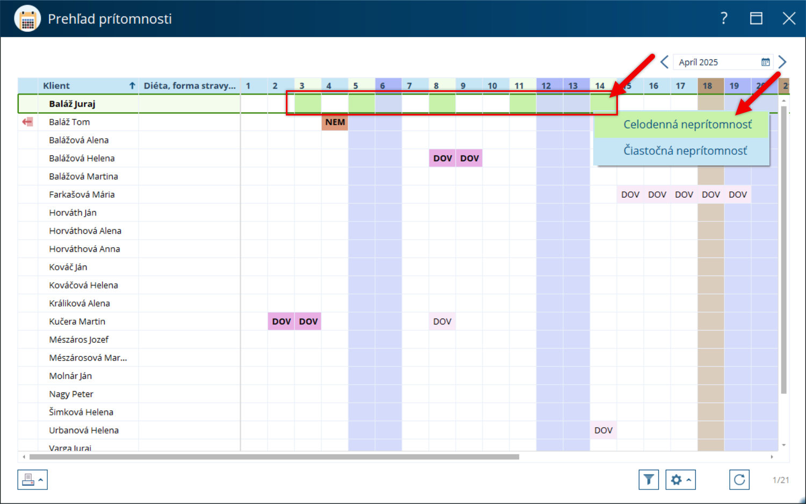Select Farkašová Mária's DOV cell on day 18

[711, 195]
